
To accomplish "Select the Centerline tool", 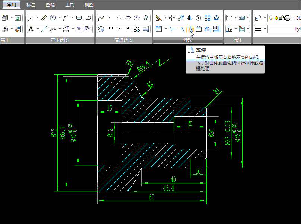I will pyautogui.click(x=44, y=29).
